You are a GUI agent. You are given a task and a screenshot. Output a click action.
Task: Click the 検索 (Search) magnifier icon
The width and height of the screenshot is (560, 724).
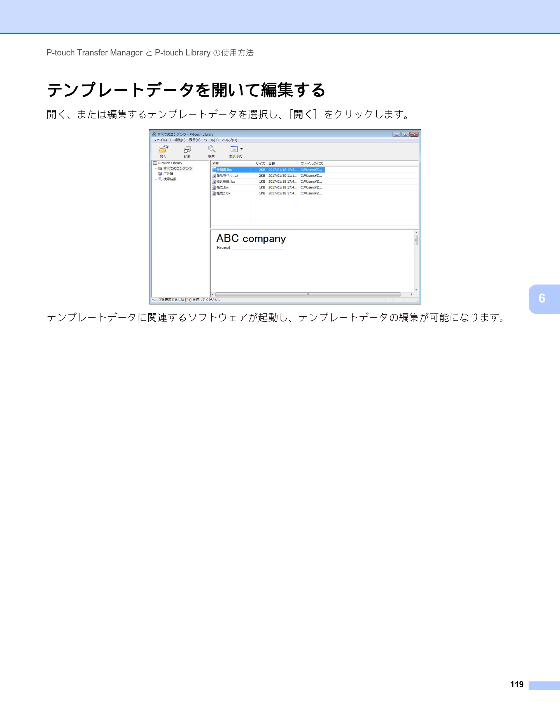click(x=211, y=149)
